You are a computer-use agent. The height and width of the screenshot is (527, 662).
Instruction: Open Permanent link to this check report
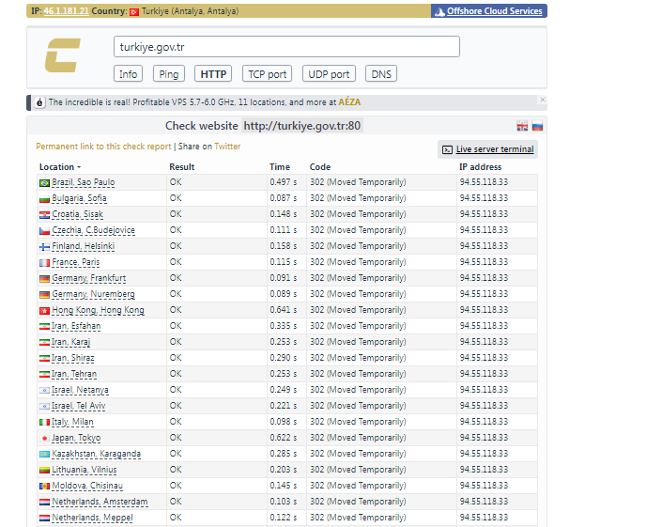tap(103, 147)
